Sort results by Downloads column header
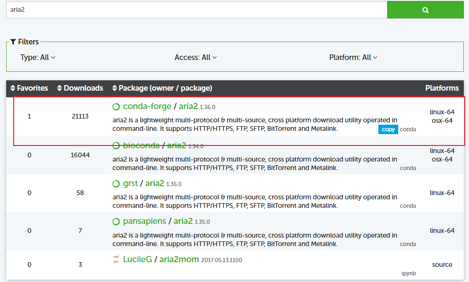The width and height of the screenshot is (469, 282). 80,88
